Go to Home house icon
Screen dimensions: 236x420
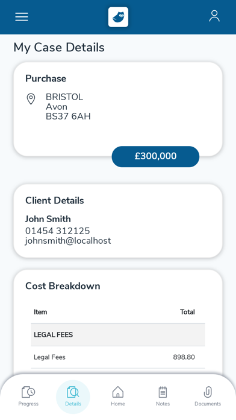(x=118, y=392)
